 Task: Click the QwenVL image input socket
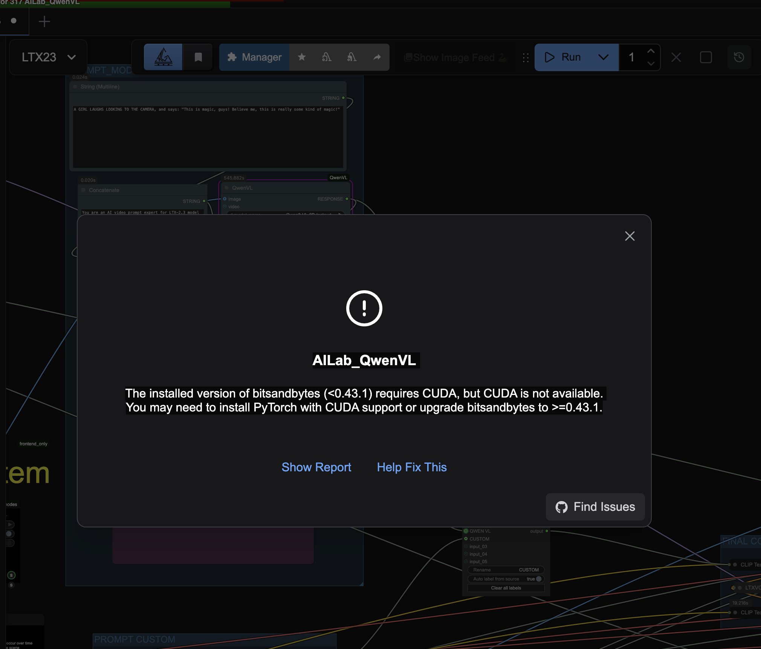tap(225, 199)
